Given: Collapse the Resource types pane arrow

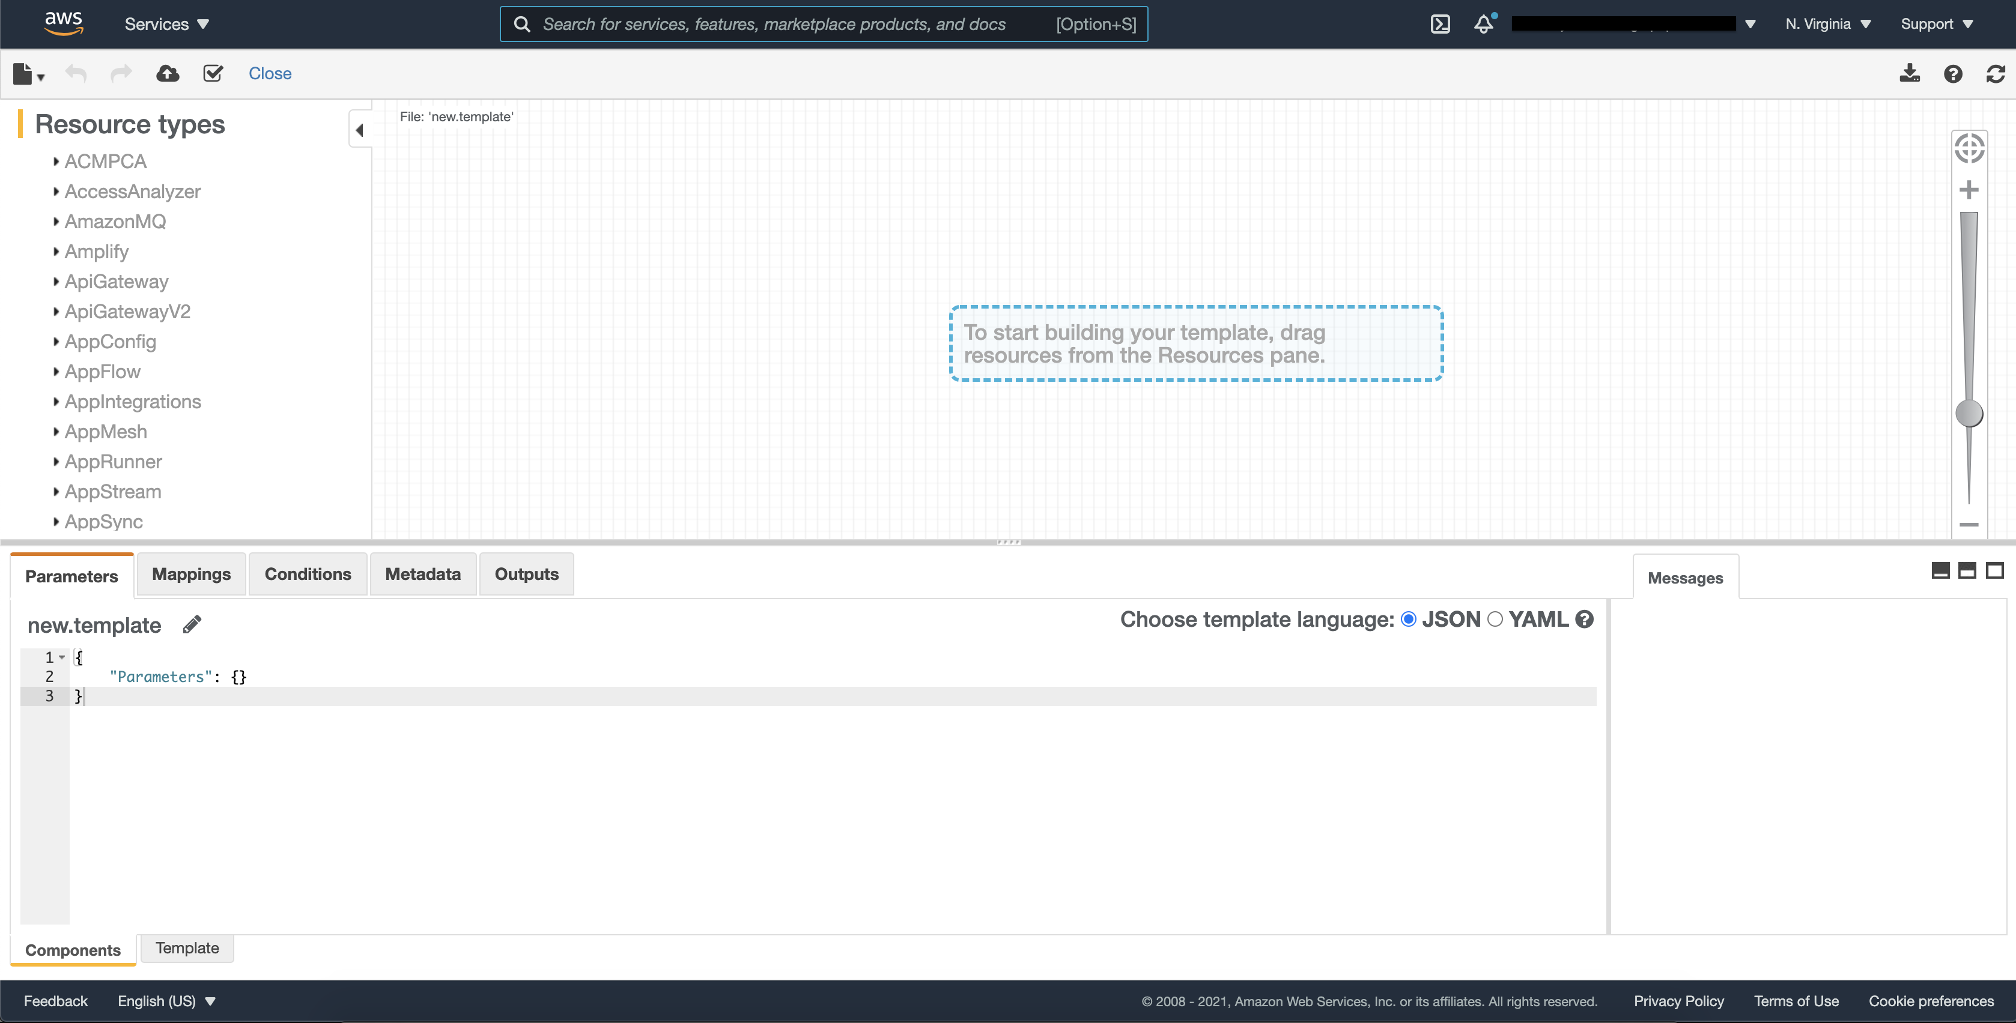Looking at the screenshot, I should (x=360, y=130).
